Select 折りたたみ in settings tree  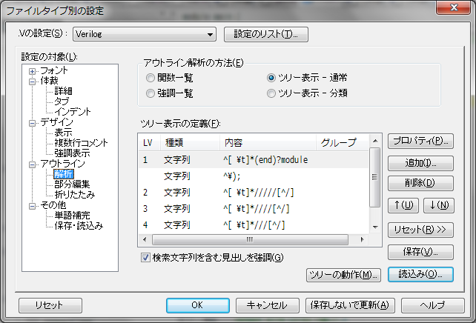[x=73, y=194]
